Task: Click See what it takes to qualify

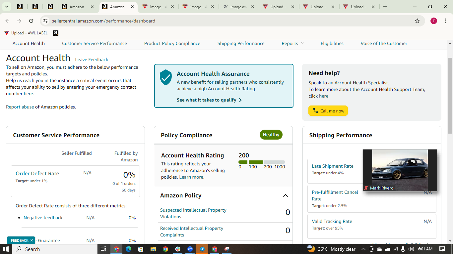Action: point(207,100)
